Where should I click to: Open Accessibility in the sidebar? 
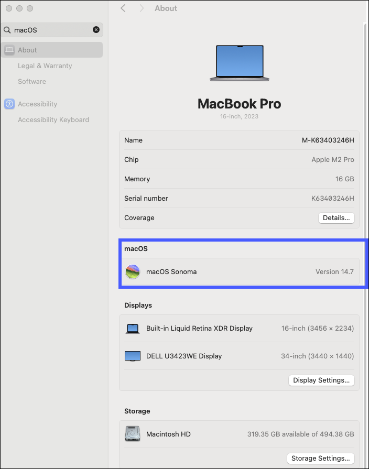coord(37,104)
